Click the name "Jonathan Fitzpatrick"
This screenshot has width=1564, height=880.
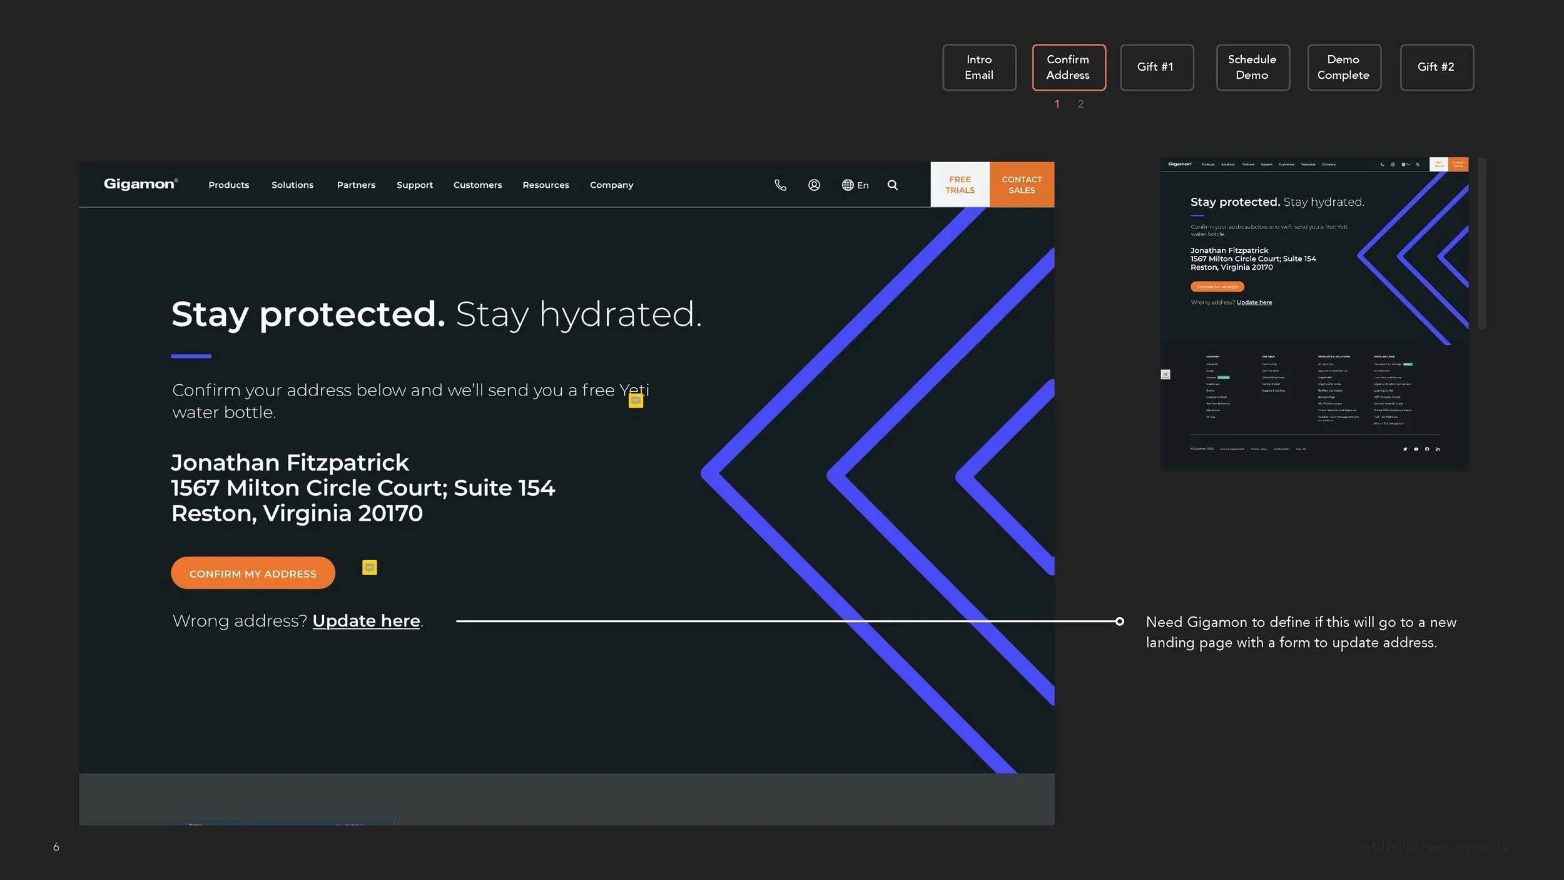click(x=290, y=463)
